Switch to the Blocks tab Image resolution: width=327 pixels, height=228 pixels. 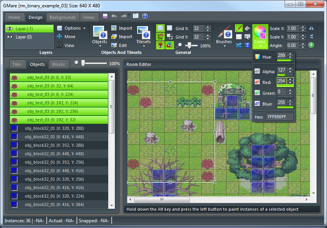point(59,64)
